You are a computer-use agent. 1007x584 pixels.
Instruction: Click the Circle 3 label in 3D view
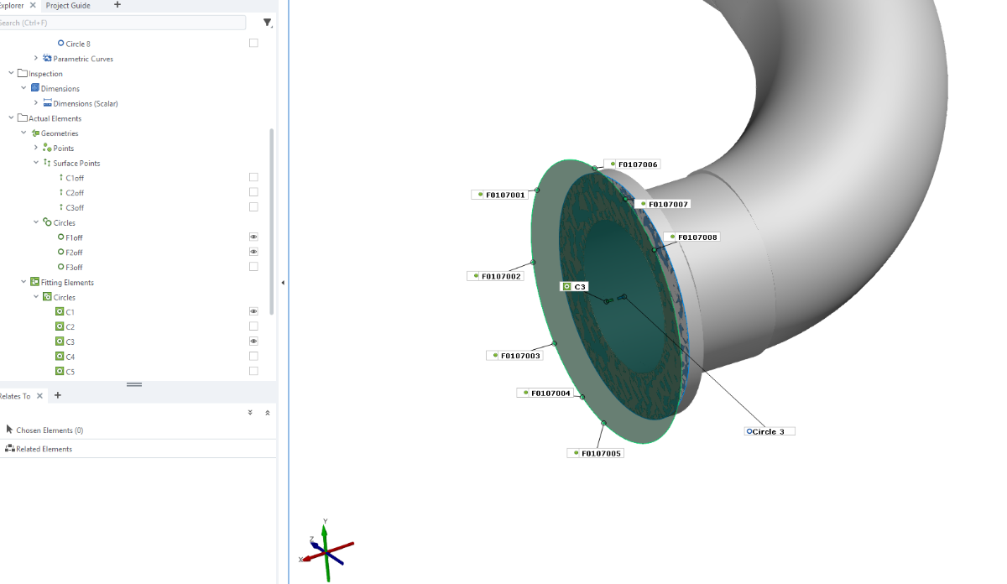coord(769,431)
